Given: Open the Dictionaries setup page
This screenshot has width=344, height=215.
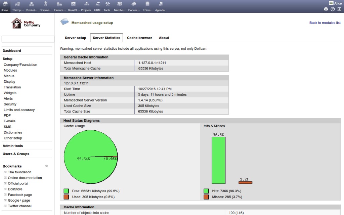Looking at the screenshot, I should click(13, 132).
